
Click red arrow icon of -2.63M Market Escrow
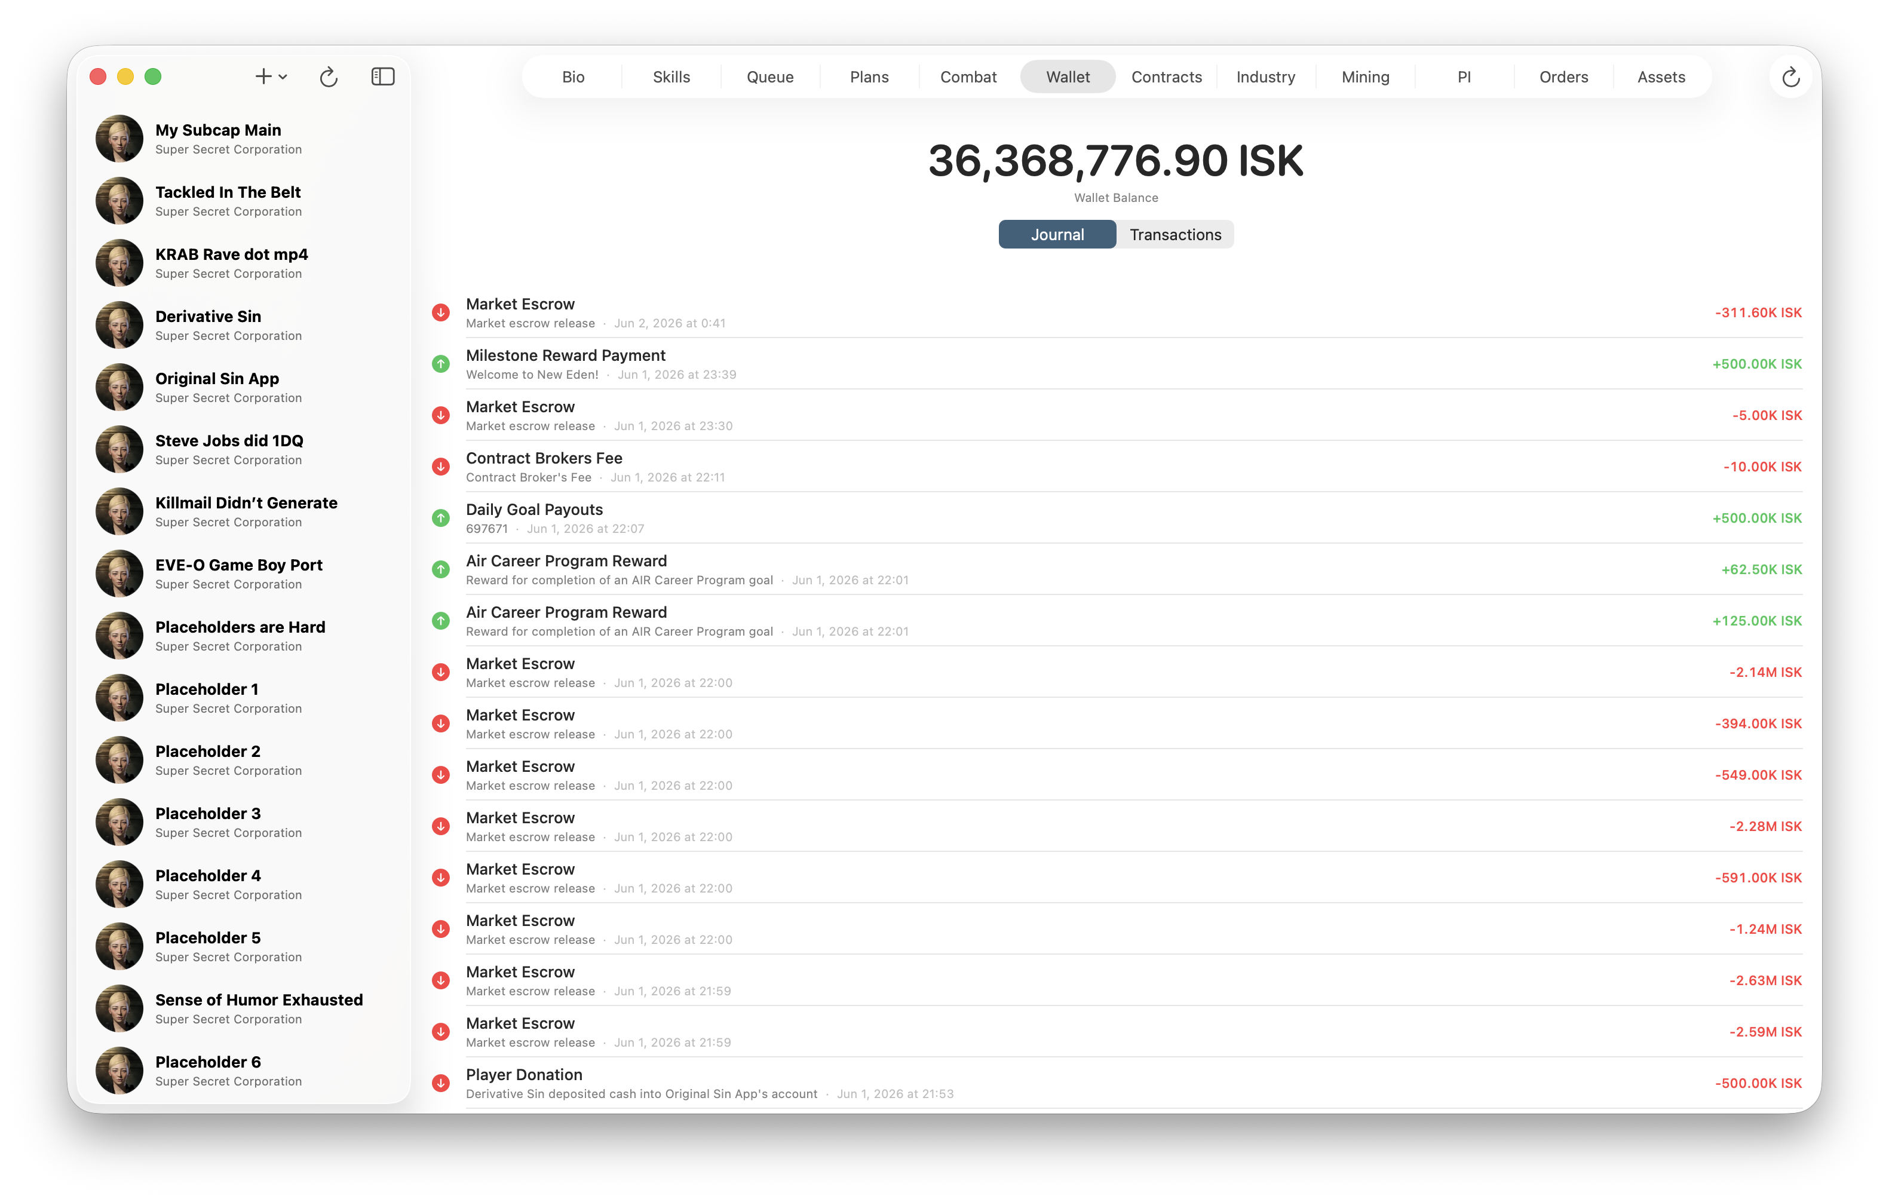click(x=441, y=981)
